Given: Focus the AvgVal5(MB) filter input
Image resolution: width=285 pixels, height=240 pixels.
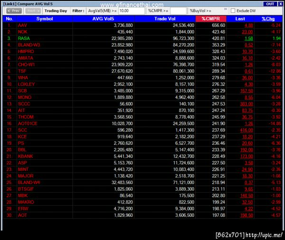Looking at the screenshot, I should (x=132, y=11).
